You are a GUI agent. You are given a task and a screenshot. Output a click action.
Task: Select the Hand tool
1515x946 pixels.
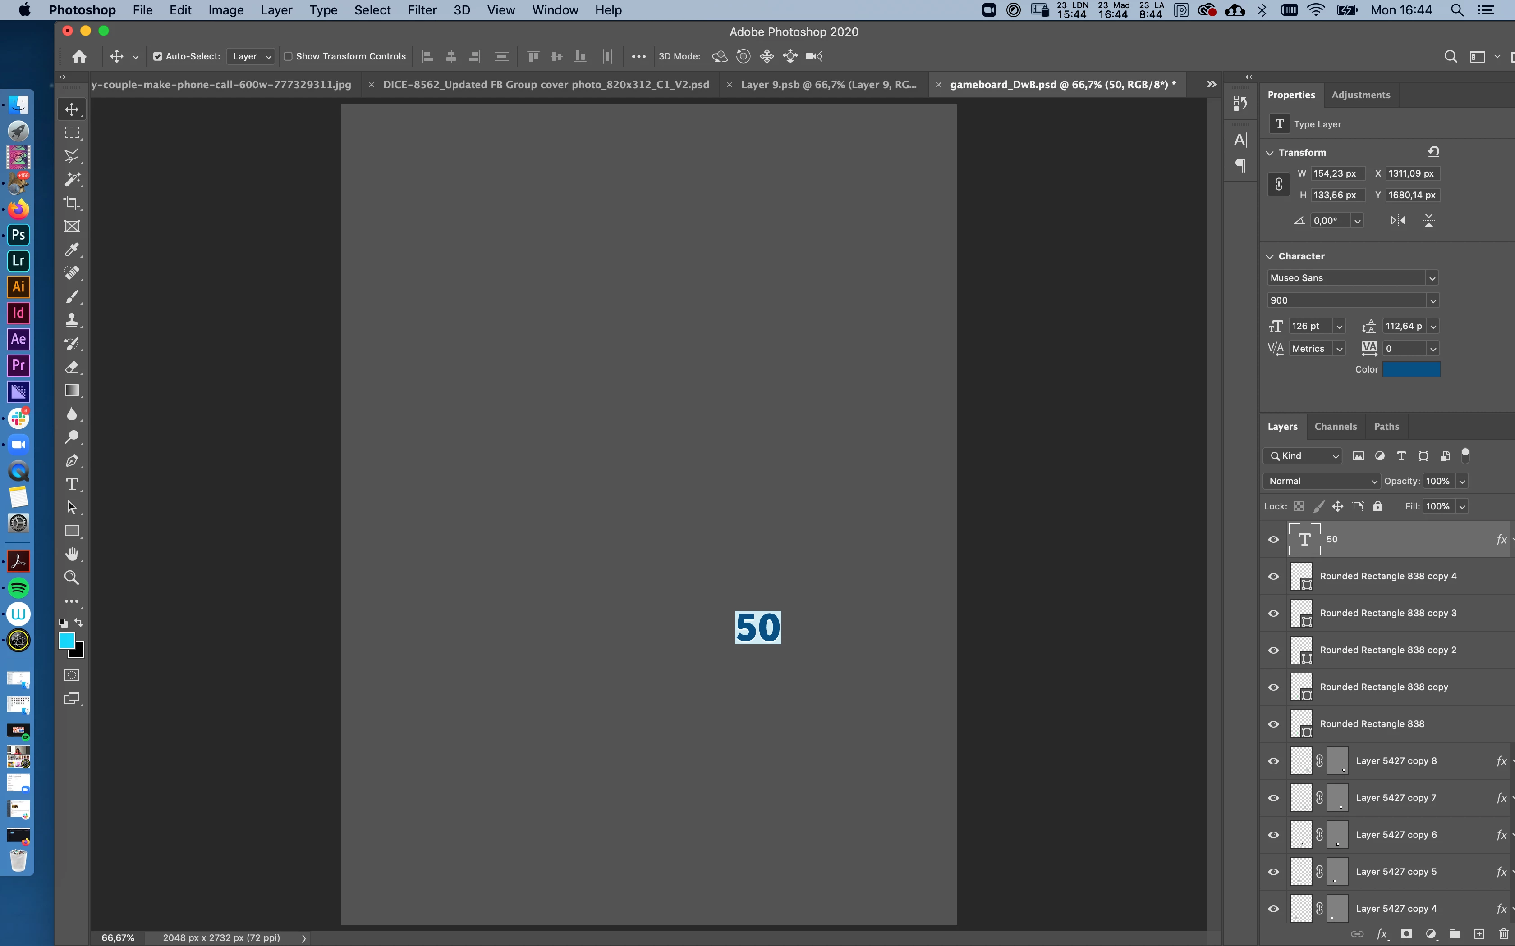coord(72,555)
